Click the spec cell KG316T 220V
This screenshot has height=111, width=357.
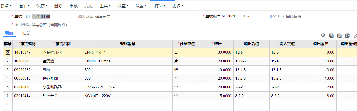128,96
